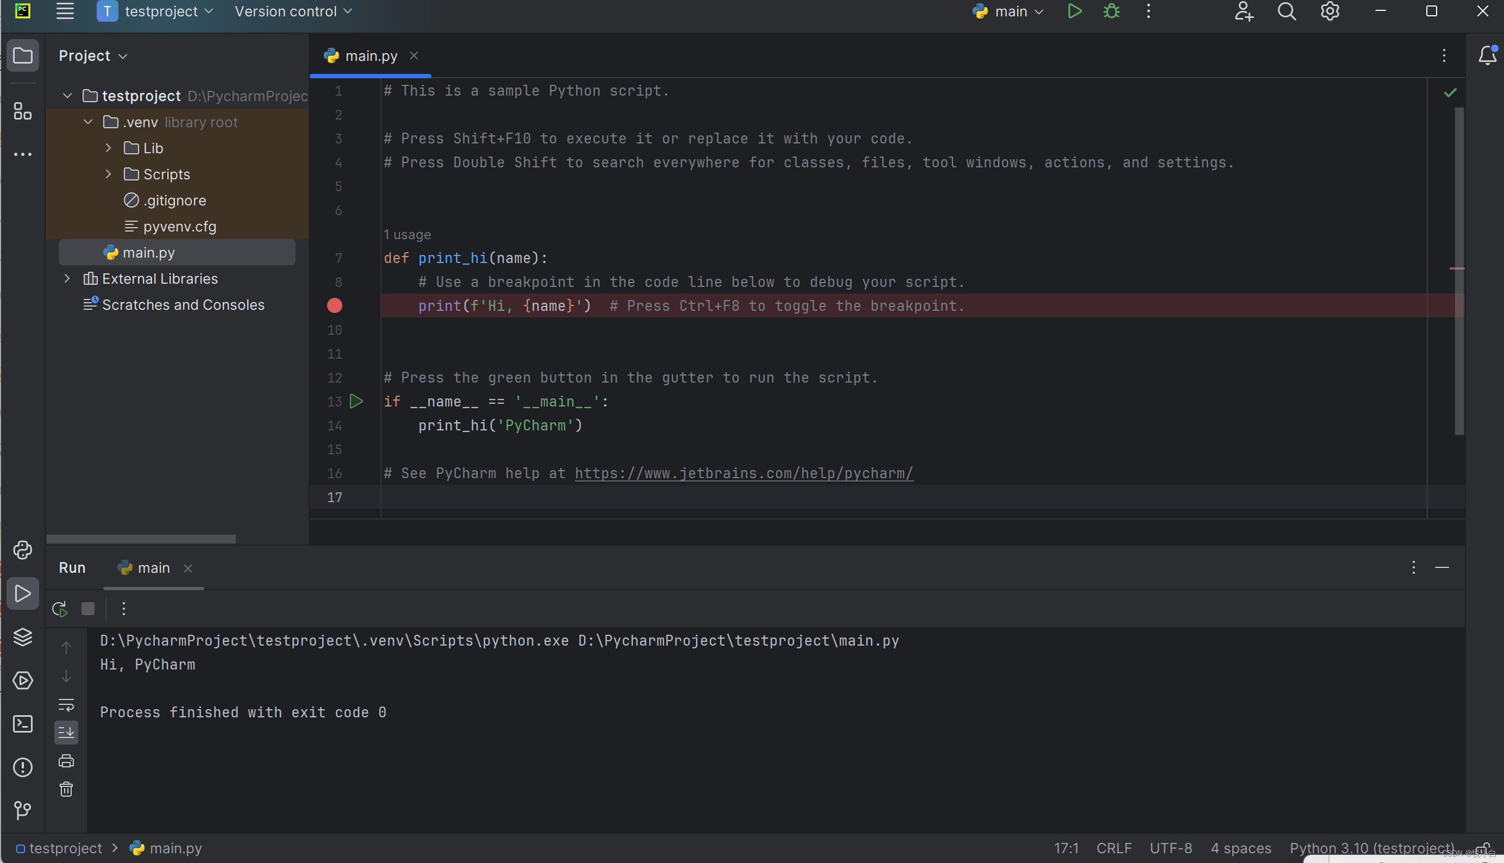Expand the Lib folder
The height and width of the screenshot is (863, 1504).
coord(109,148)
